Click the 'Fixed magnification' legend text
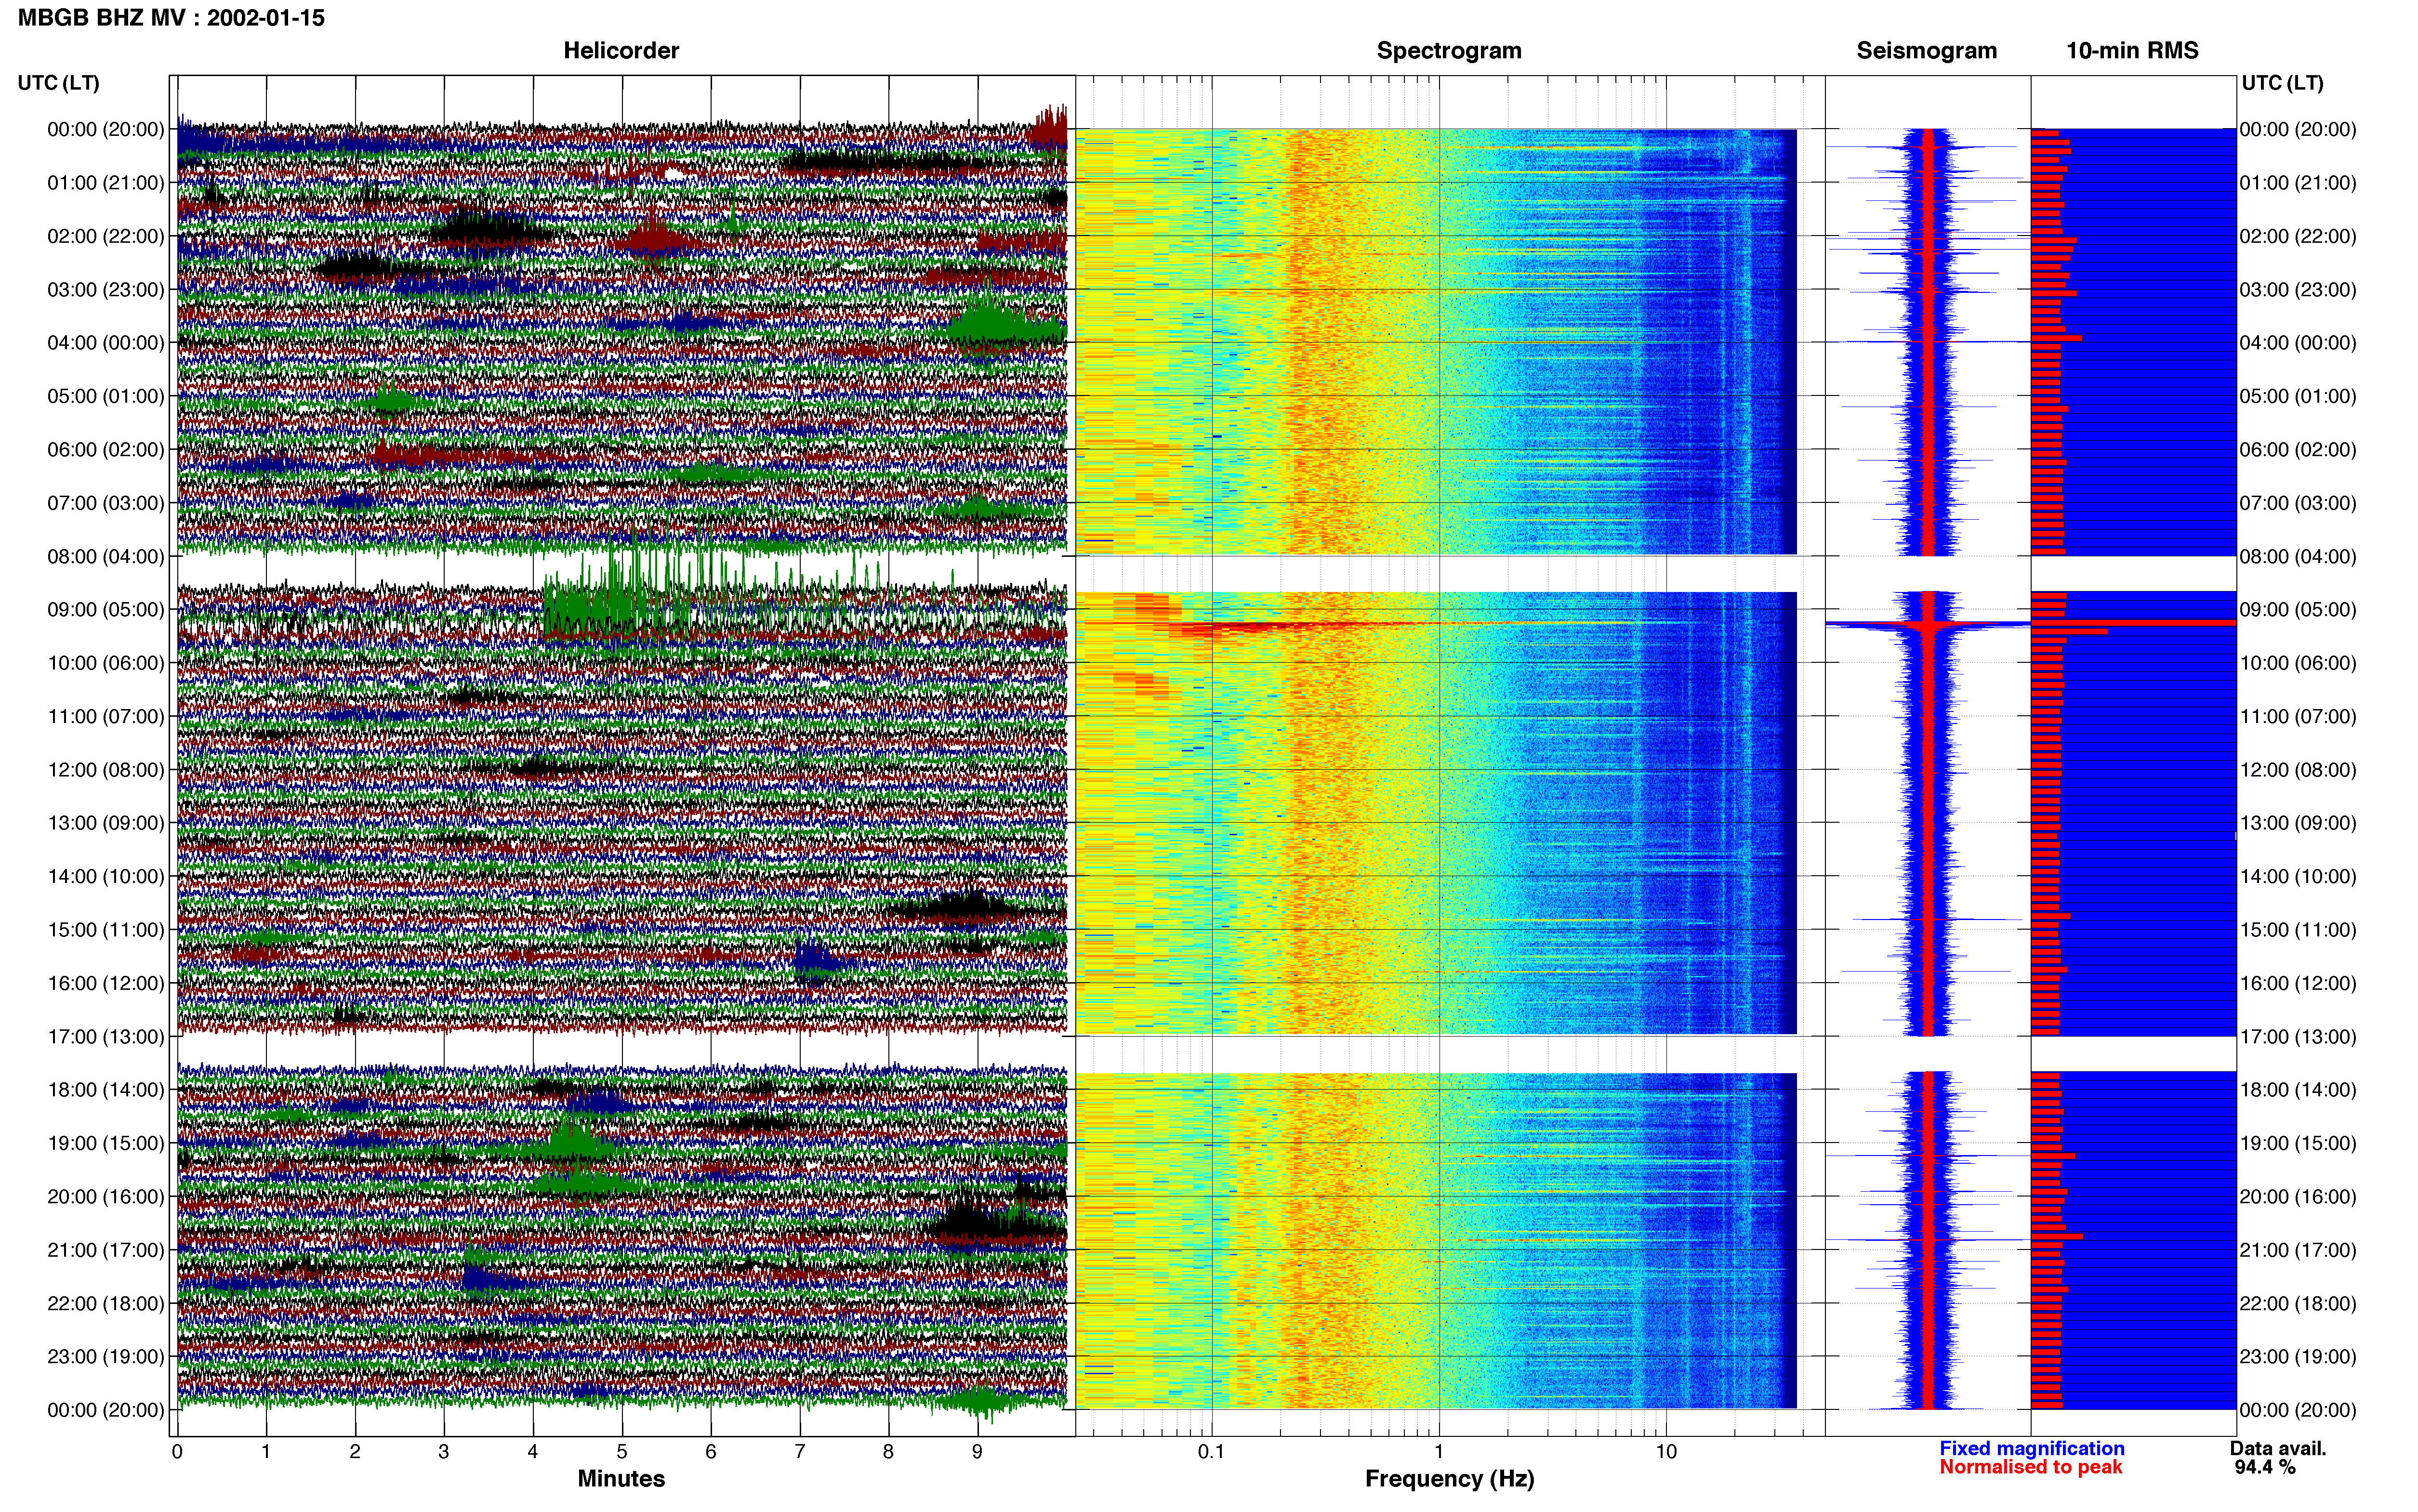Viewport: 2418px width, 1512px height. pyautogui.click(x=2031, y=1448)
